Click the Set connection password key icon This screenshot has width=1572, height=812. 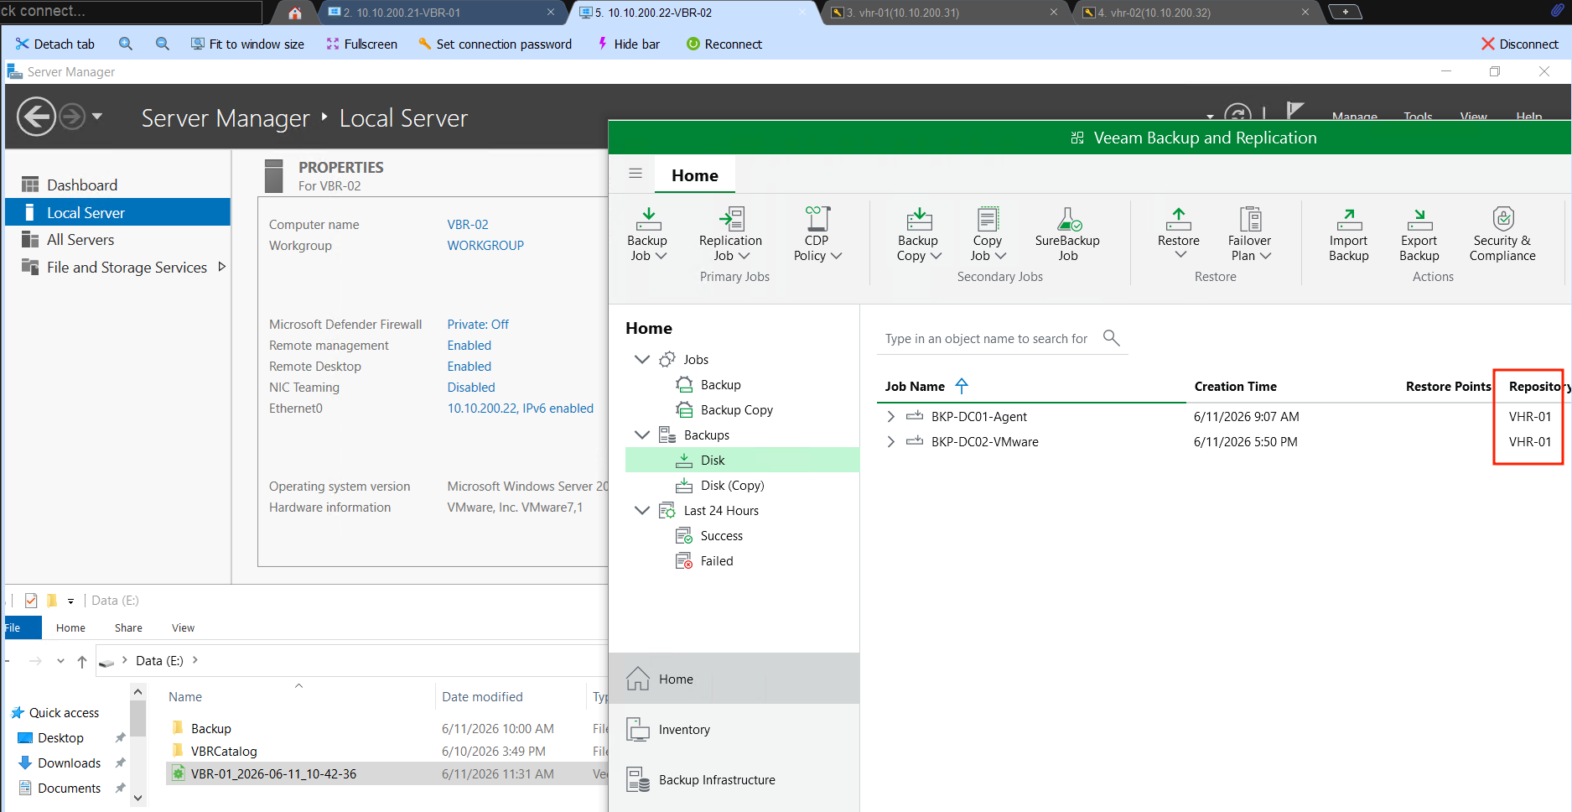pyautogui.click(x=425, y=44)
